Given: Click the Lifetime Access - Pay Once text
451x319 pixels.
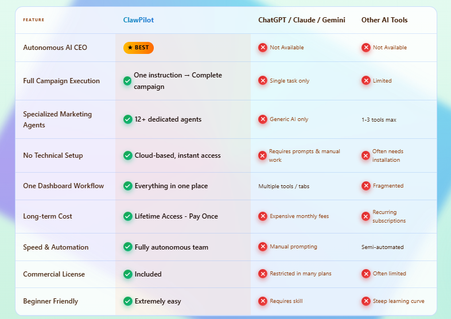Looking at the screenshot, I should (x=176, y=216).
